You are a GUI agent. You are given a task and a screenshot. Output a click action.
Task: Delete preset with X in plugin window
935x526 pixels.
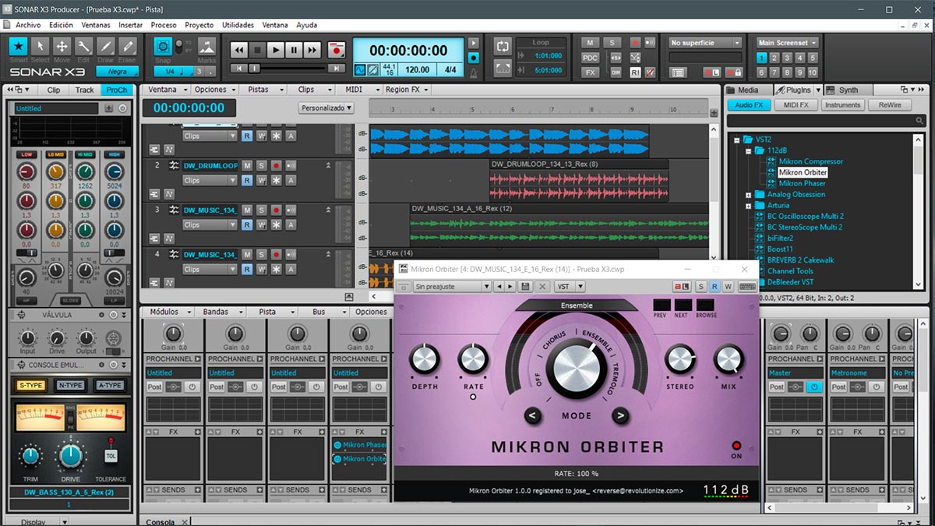tap(543, 287)
